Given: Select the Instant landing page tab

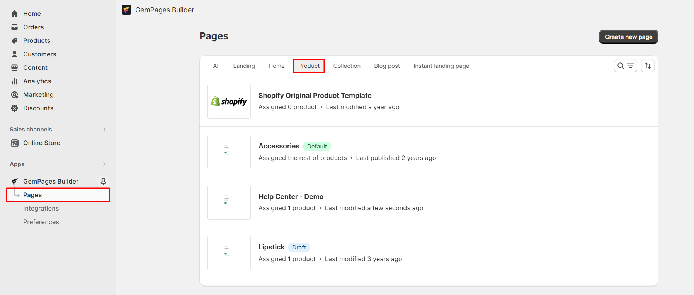Looking at the screenshot, I should click(441, 66).
